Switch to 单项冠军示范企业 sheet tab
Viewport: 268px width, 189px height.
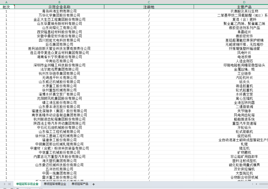(x=27, y=184)
